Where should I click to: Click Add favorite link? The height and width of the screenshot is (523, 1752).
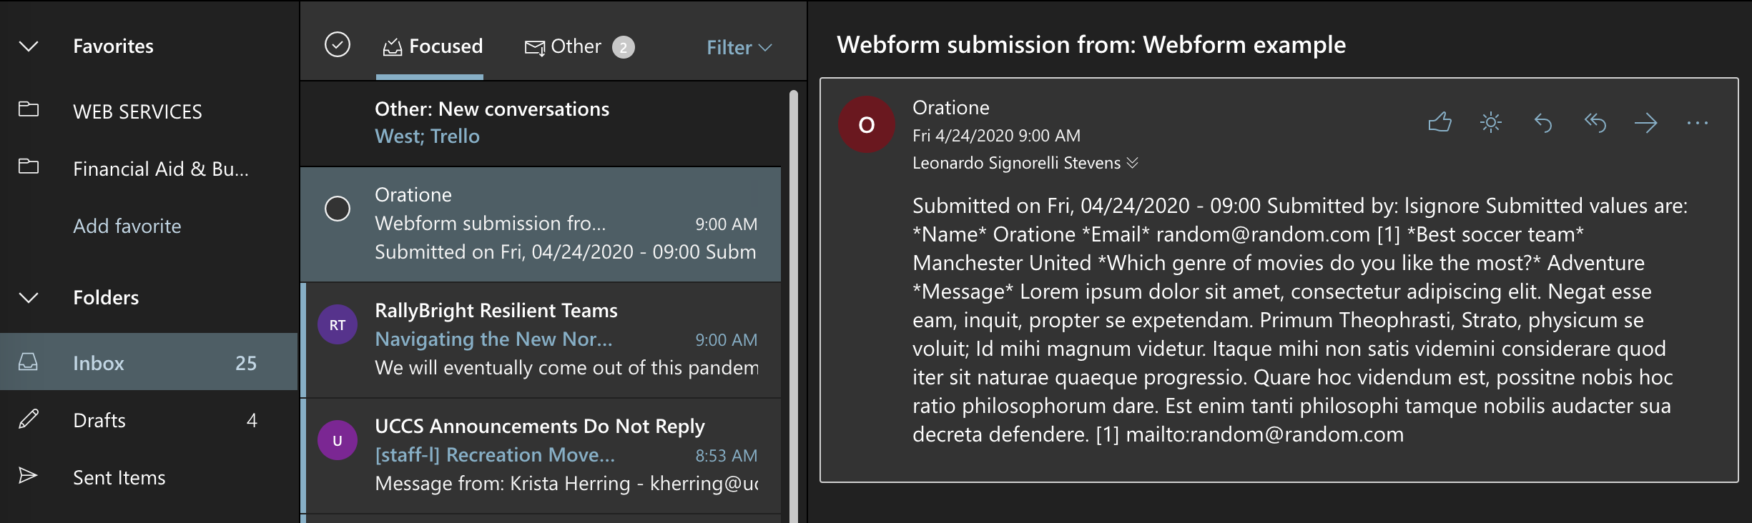pos(127,226)
